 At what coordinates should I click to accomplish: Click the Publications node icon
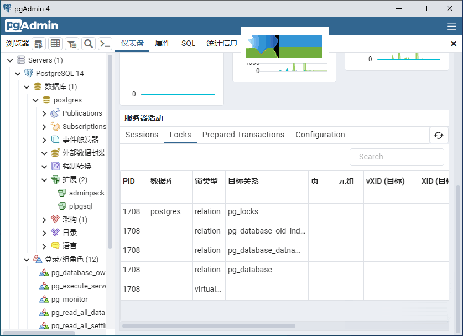(x=55, y=113)
